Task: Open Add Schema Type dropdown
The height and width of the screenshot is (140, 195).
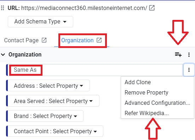Action: coord(40,22)
